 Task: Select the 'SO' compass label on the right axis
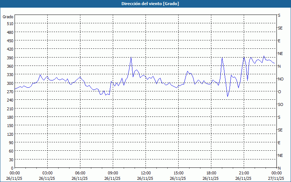click(280, 104)
